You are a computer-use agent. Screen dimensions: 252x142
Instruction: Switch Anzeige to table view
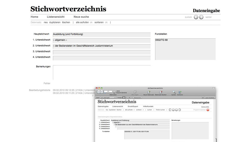[130, 97]
